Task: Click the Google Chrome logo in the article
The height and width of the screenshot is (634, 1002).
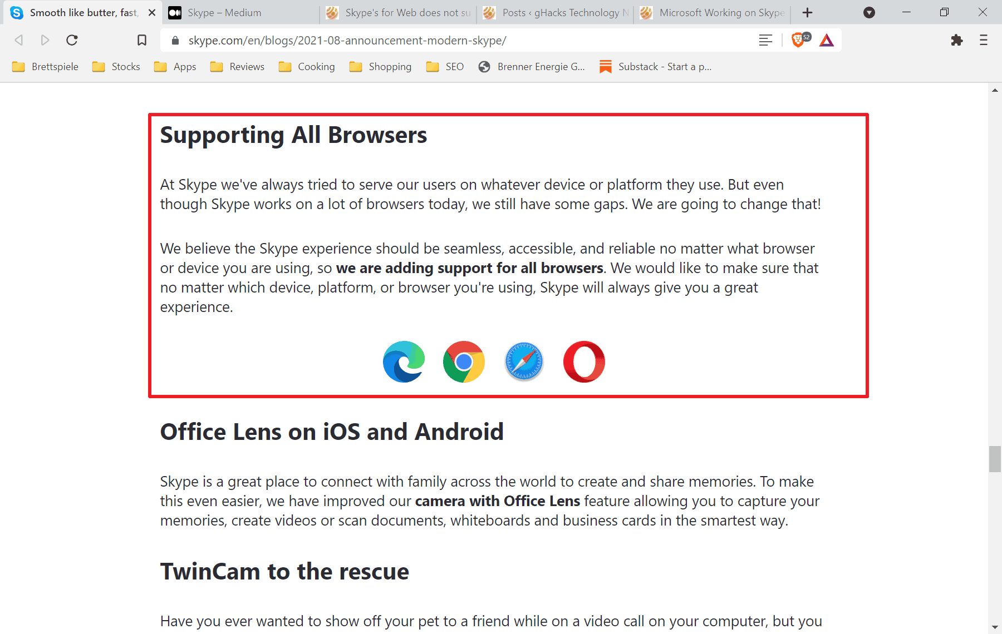Action: 464,361
